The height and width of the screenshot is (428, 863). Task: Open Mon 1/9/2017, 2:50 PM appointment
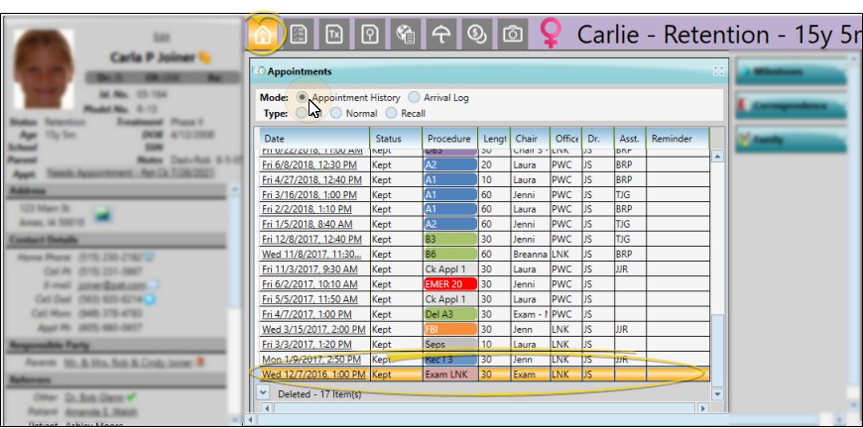coord(311,360)
